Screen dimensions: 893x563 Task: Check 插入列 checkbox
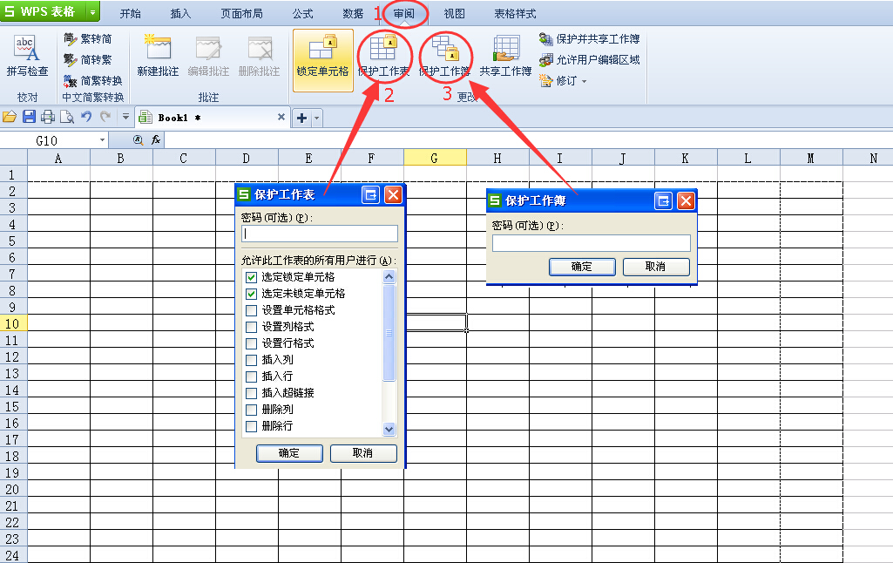pyautogui.click(x=251, y=360)
